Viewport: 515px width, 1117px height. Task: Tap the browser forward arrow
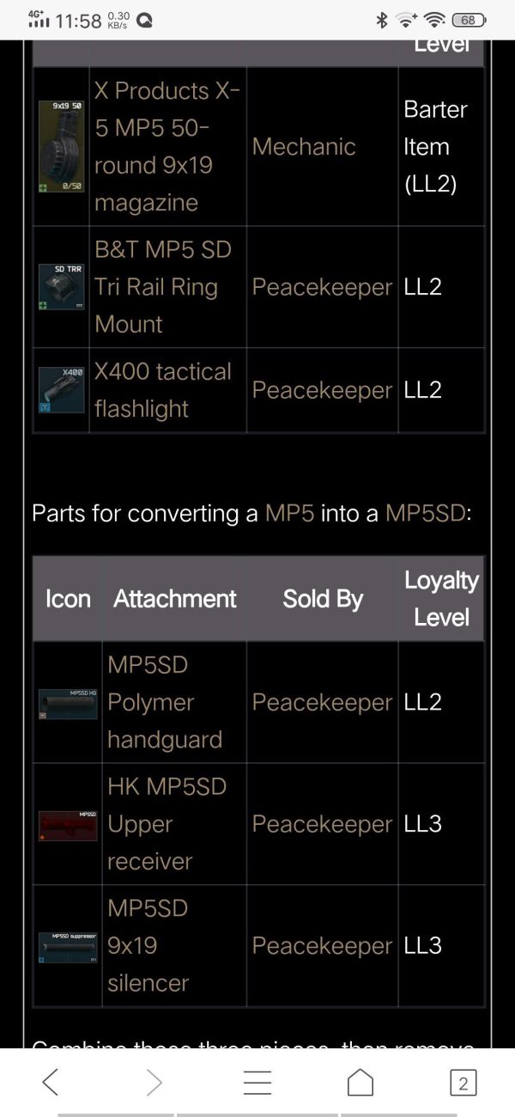[154, 1083]
